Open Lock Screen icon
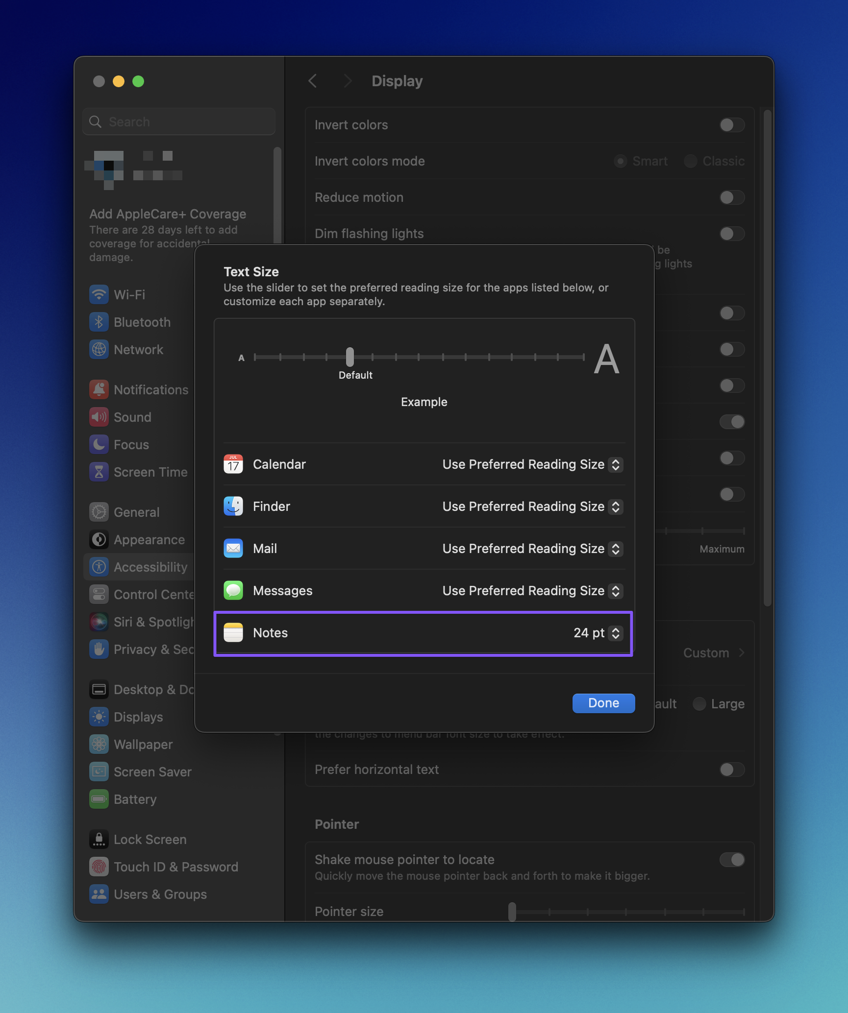This screenshot has height=1013, width=848. coord(99,839)
